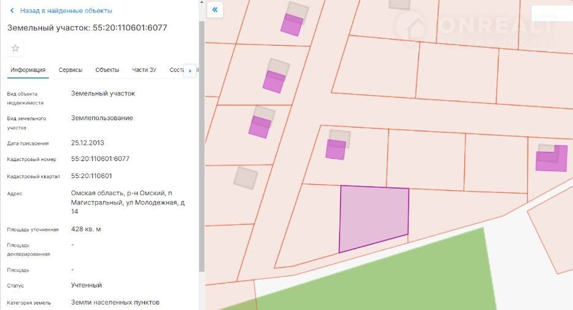Image resolution: width=573 pixels, height=310 pixels.
Task: Click the Назад в найденные объекты link
Action: 66,11
